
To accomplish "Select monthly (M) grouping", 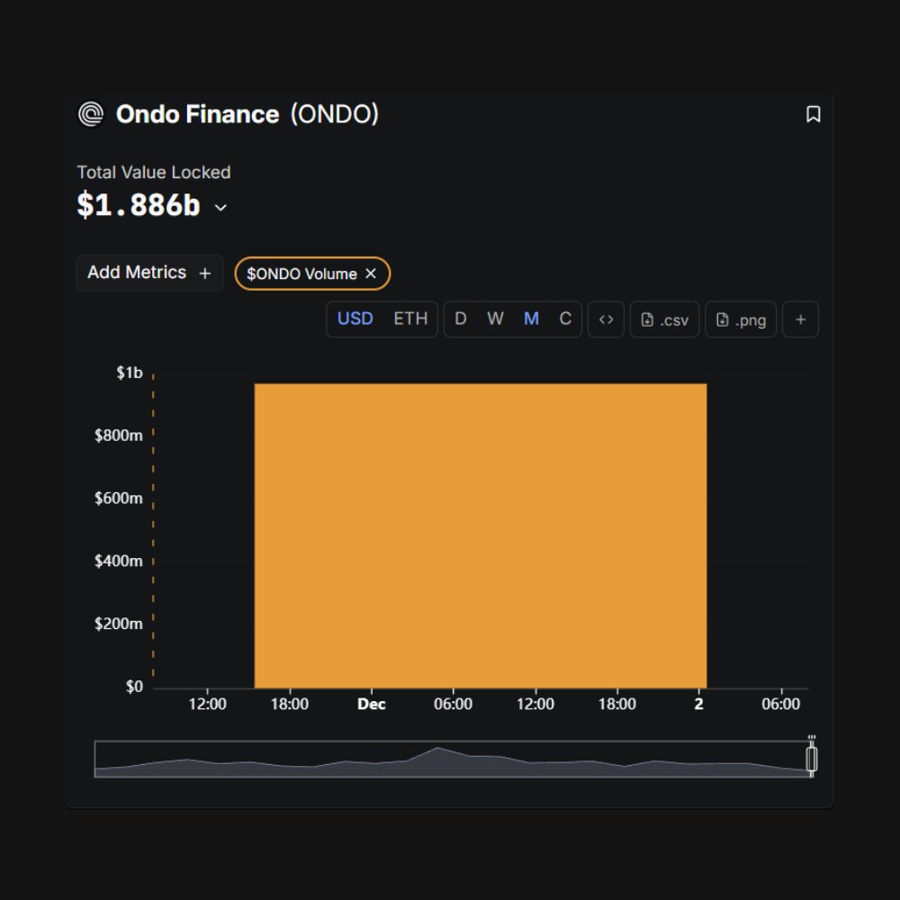I will (531, 319).
